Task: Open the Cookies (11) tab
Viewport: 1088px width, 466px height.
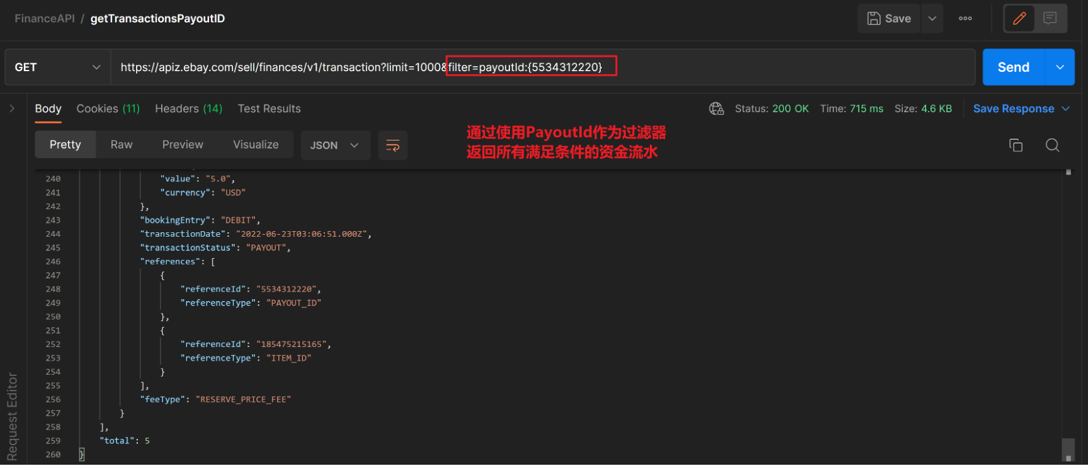Action: click(108, 109)
